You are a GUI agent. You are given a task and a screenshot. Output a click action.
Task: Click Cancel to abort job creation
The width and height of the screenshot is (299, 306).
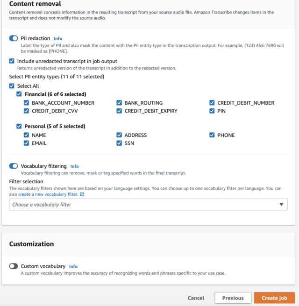coord(196,298)
